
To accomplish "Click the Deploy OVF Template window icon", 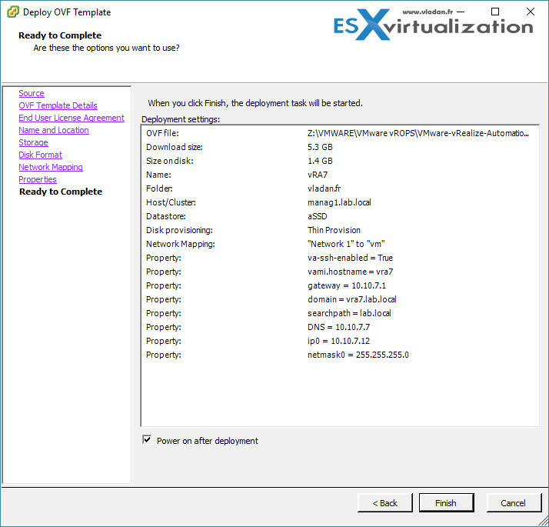I will pos(12,12).
